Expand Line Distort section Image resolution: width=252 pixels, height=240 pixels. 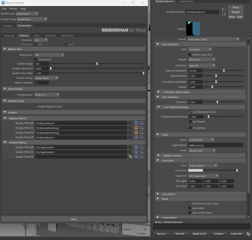tap(158, 194)
